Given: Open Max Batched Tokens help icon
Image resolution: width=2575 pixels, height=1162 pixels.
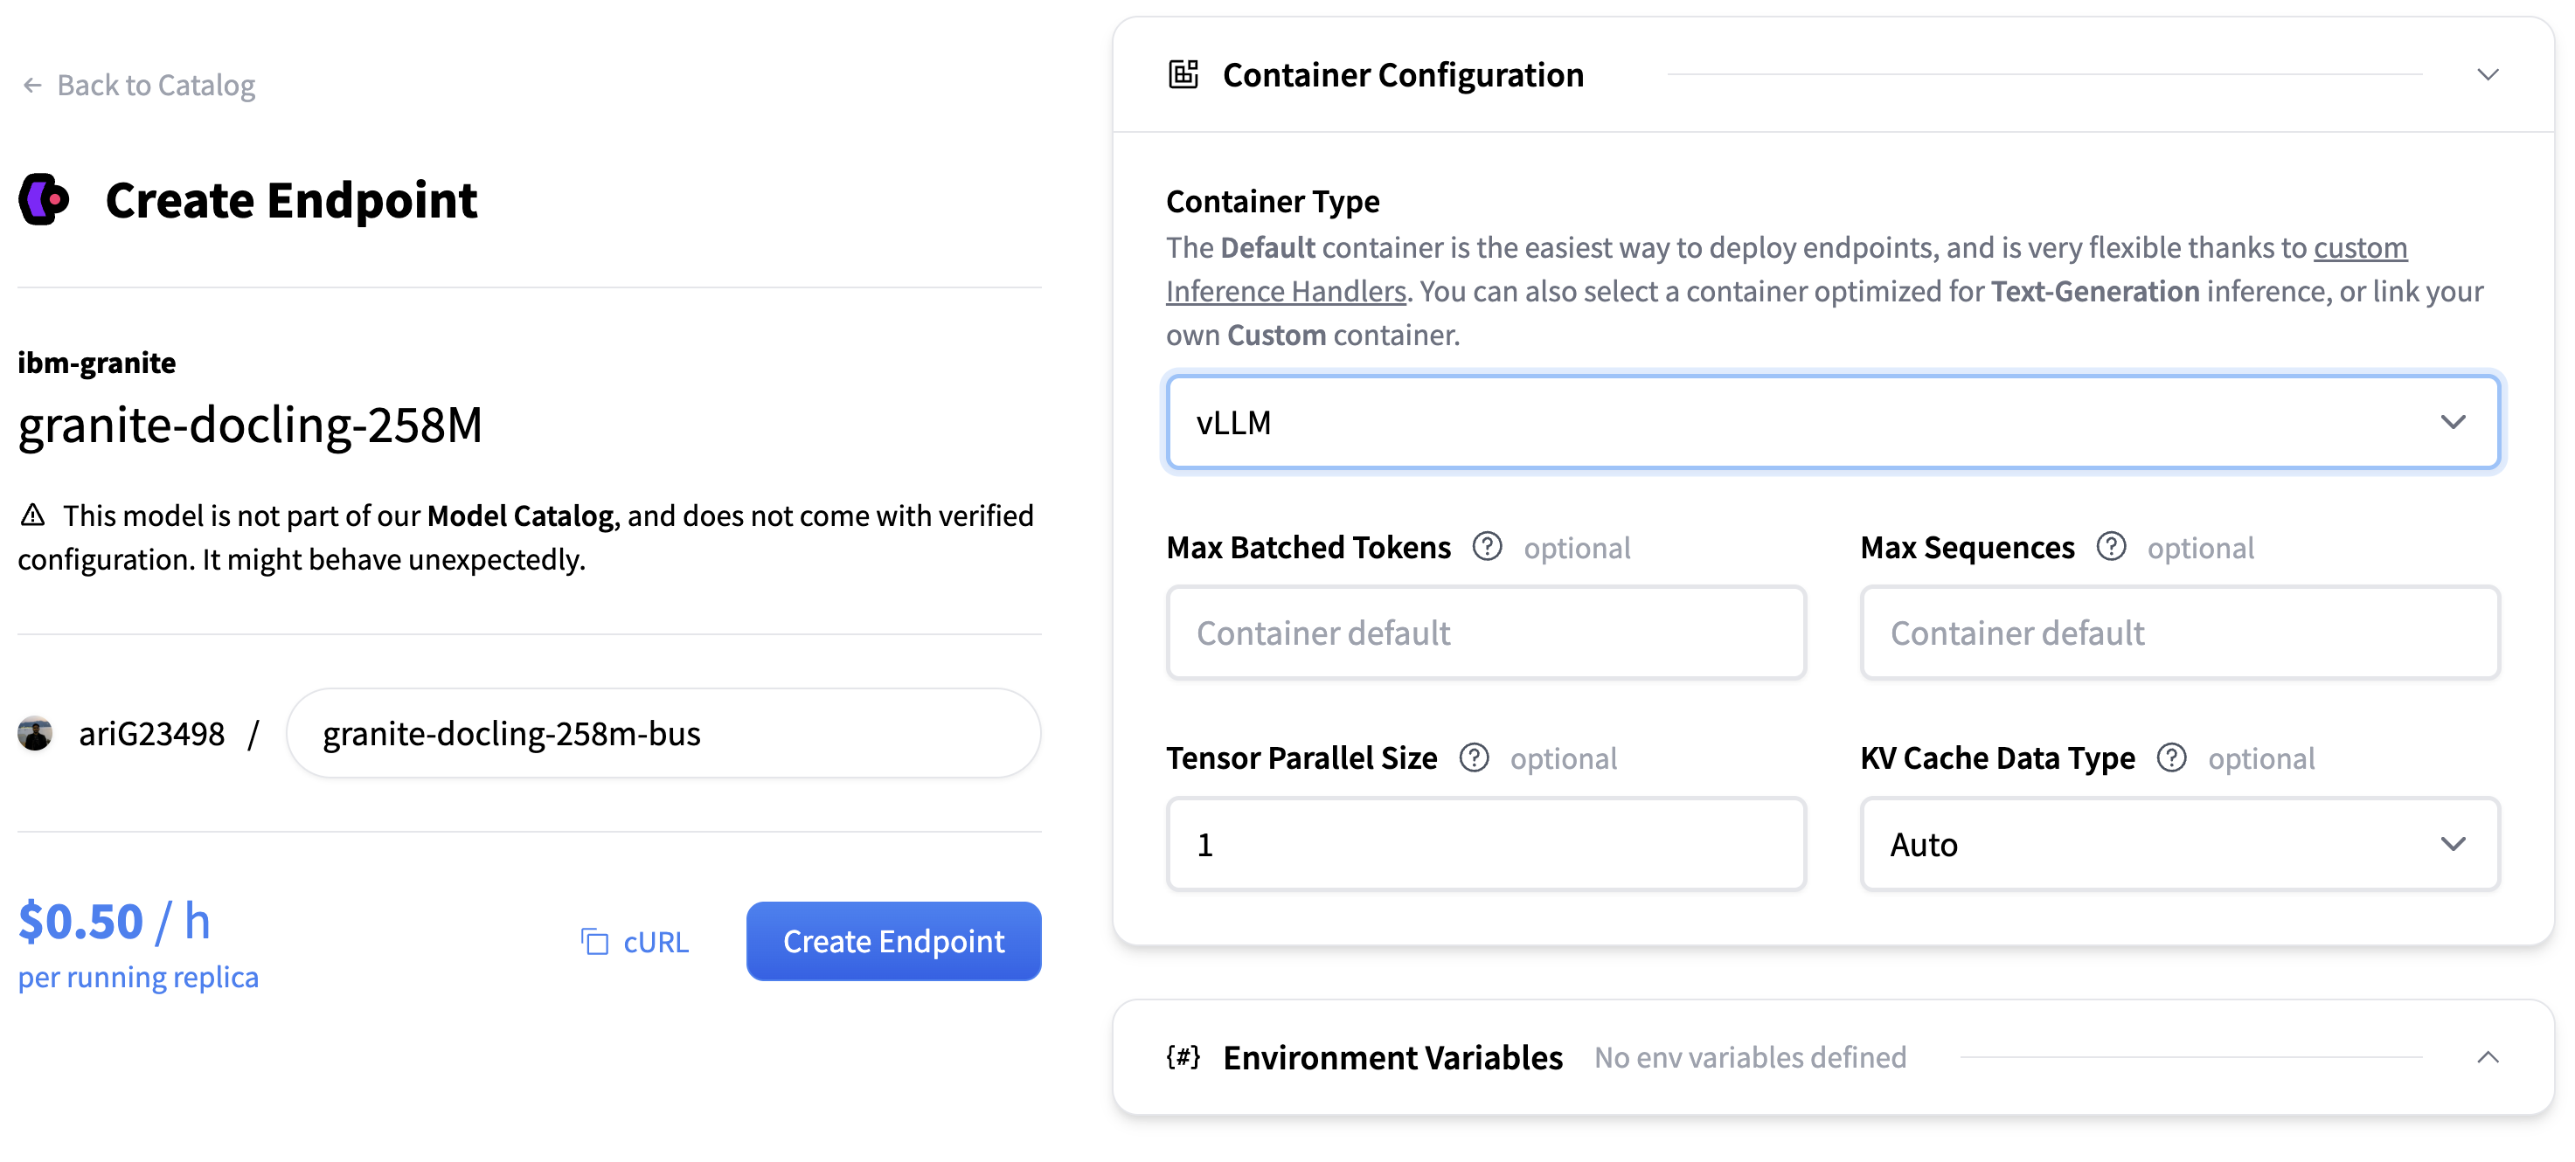Looking at the screenshot, I should (1487, 548).
